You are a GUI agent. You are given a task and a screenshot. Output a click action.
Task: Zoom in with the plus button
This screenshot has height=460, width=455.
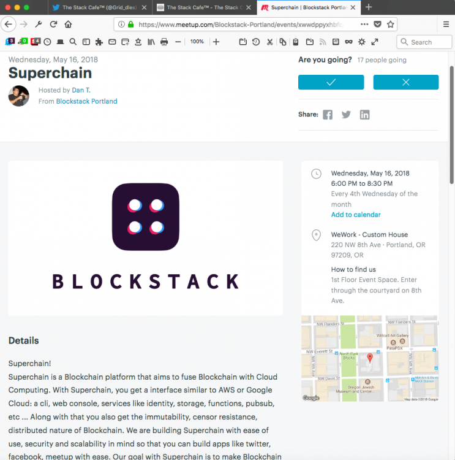(216, 42)
